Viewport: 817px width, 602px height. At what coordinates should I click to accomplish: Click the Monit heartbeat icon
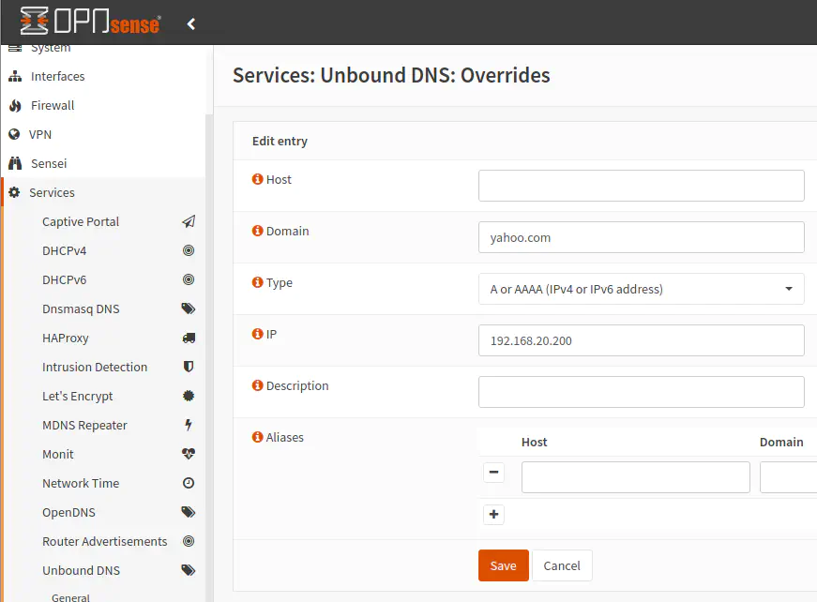click(189, 455)
